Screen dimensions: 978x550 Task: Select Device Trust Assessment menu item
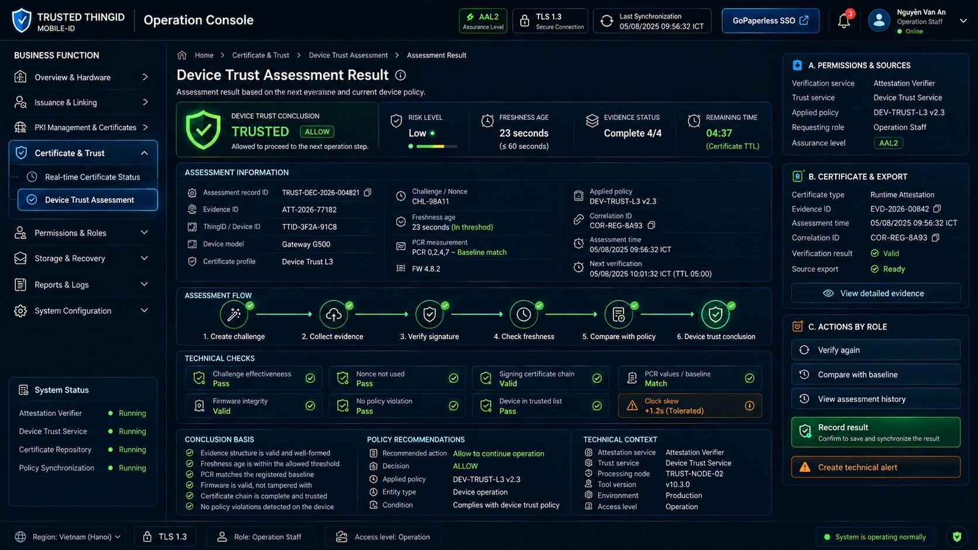click(88, 200)
